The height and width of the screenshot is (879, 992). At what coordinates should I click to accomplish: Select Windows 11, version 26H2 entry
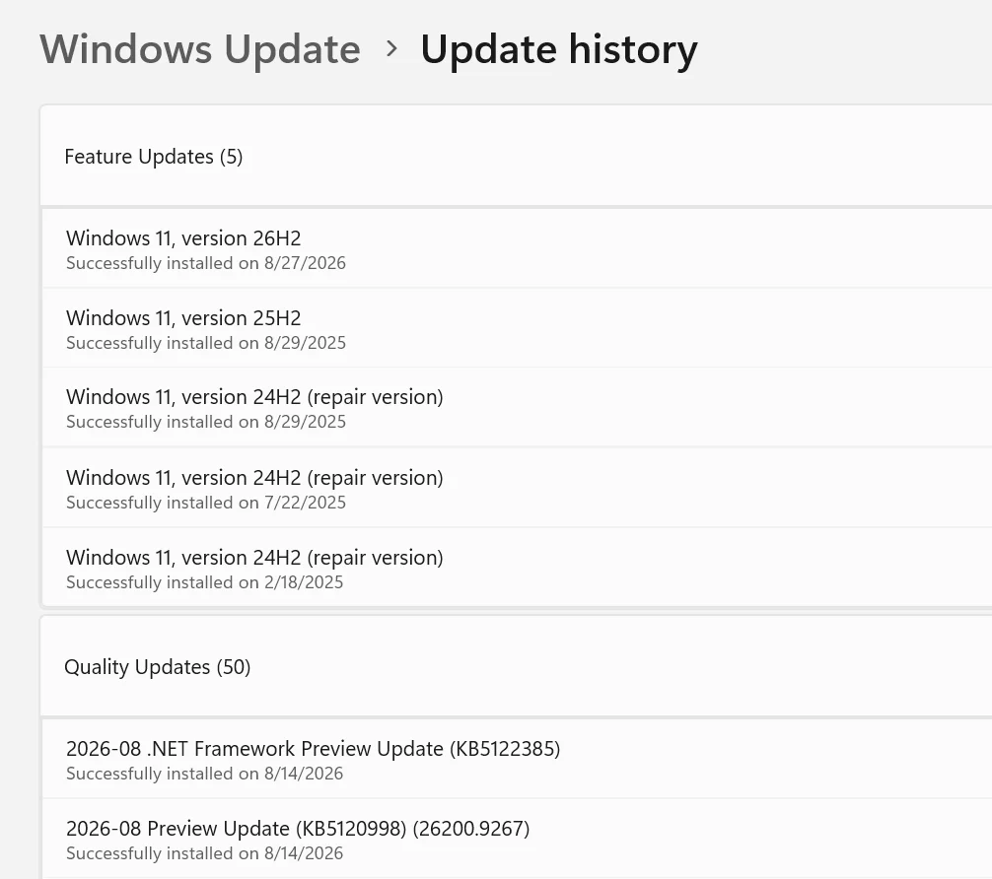click(x=517, y=249)
